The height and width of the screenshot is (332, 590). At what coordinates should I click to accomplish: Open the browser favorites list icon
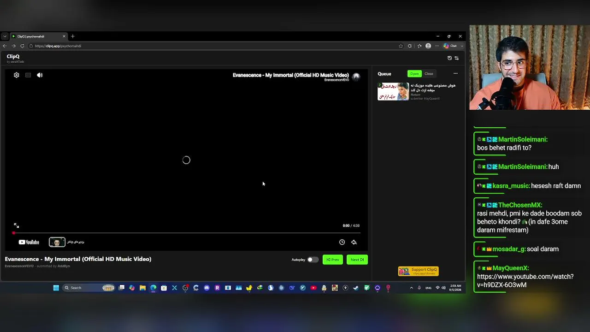click(419, 46)
